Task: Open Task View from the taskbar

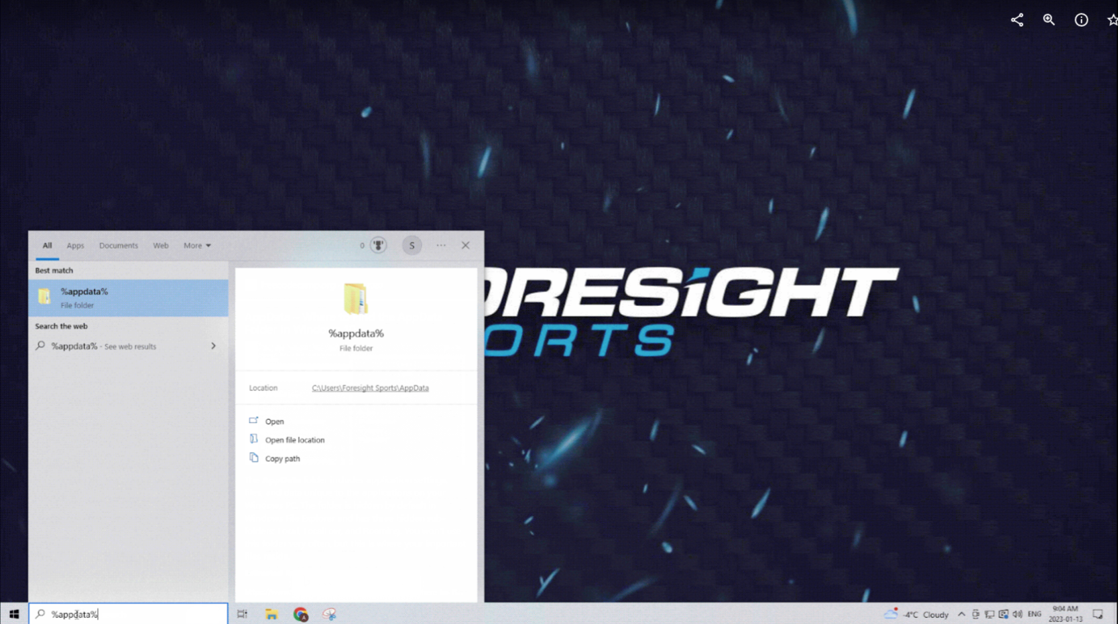Action: click(x=243, y=614)
